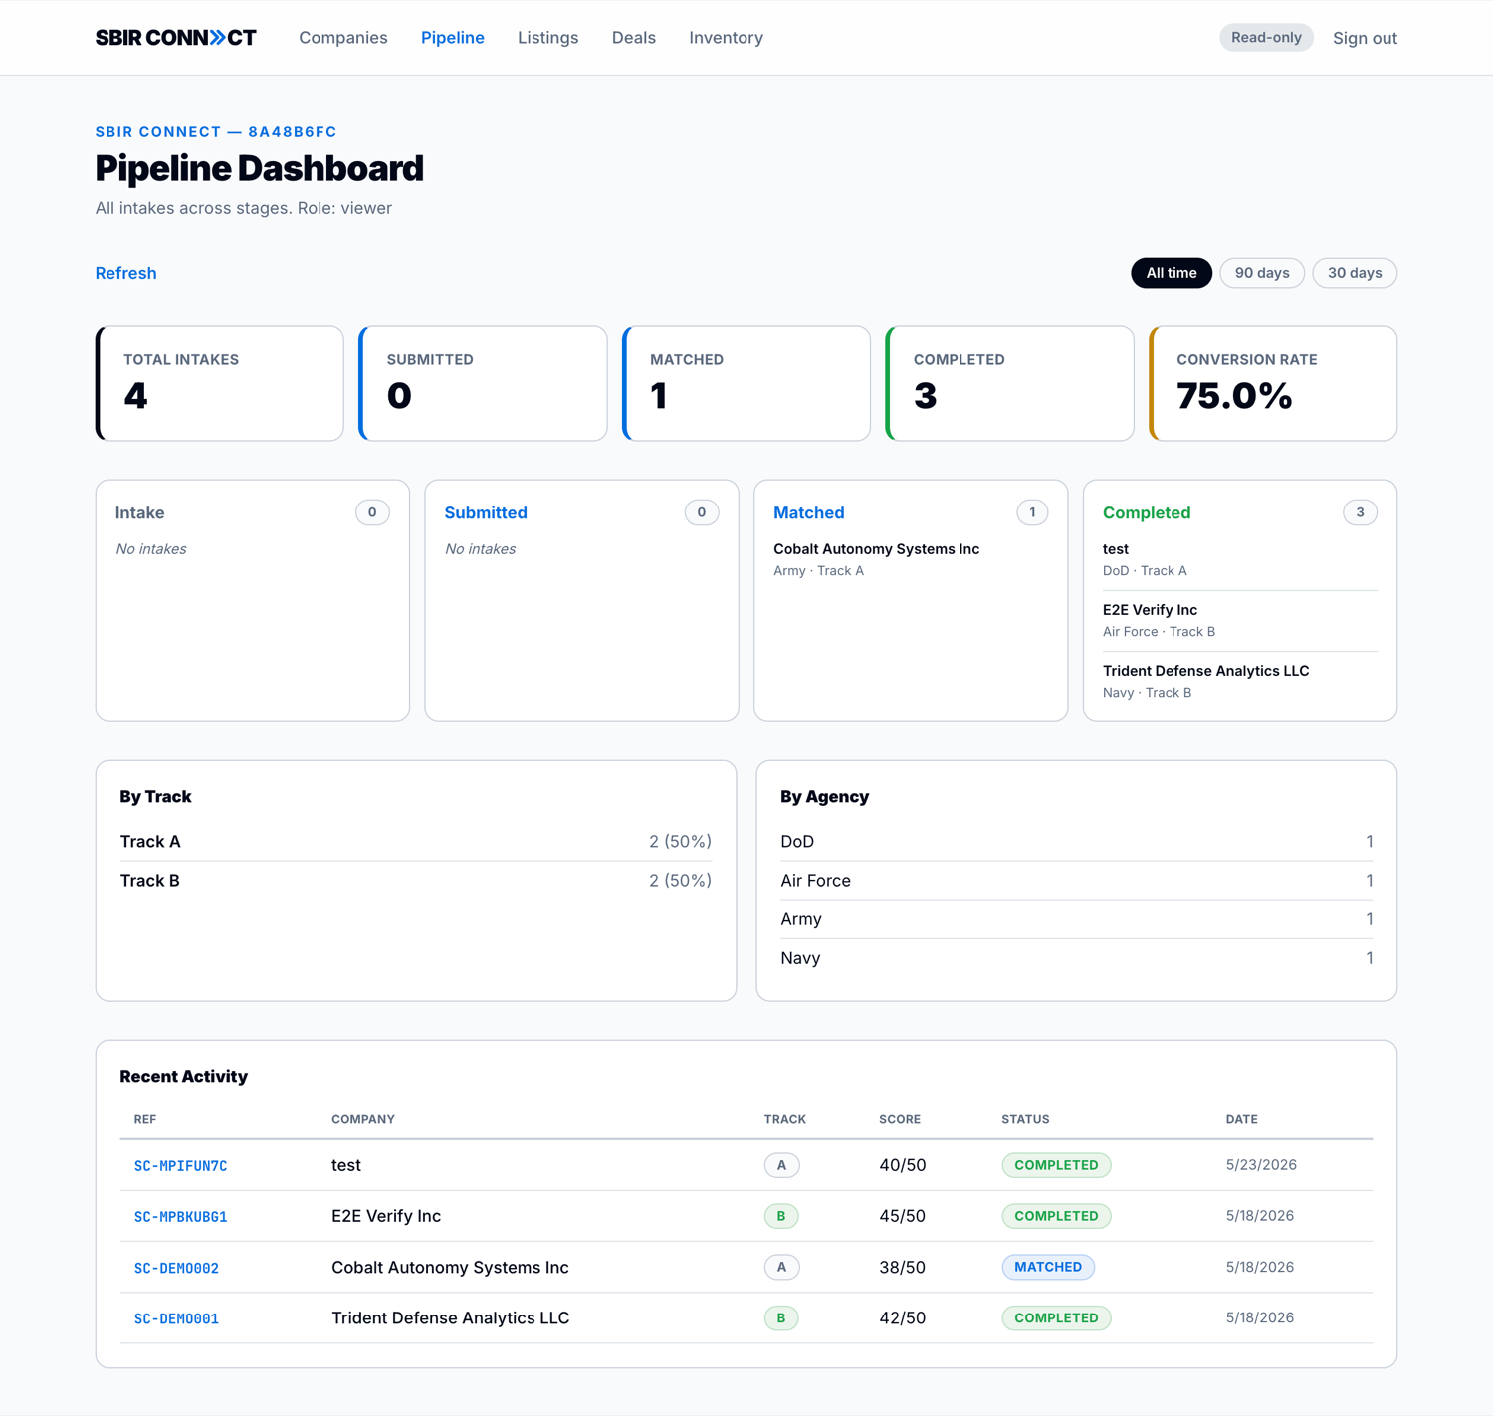Image resolution: width=1493 pixels, height=1416 pixels.
Task: Click the Total Intakes stat card
Action: pos(220,383)
